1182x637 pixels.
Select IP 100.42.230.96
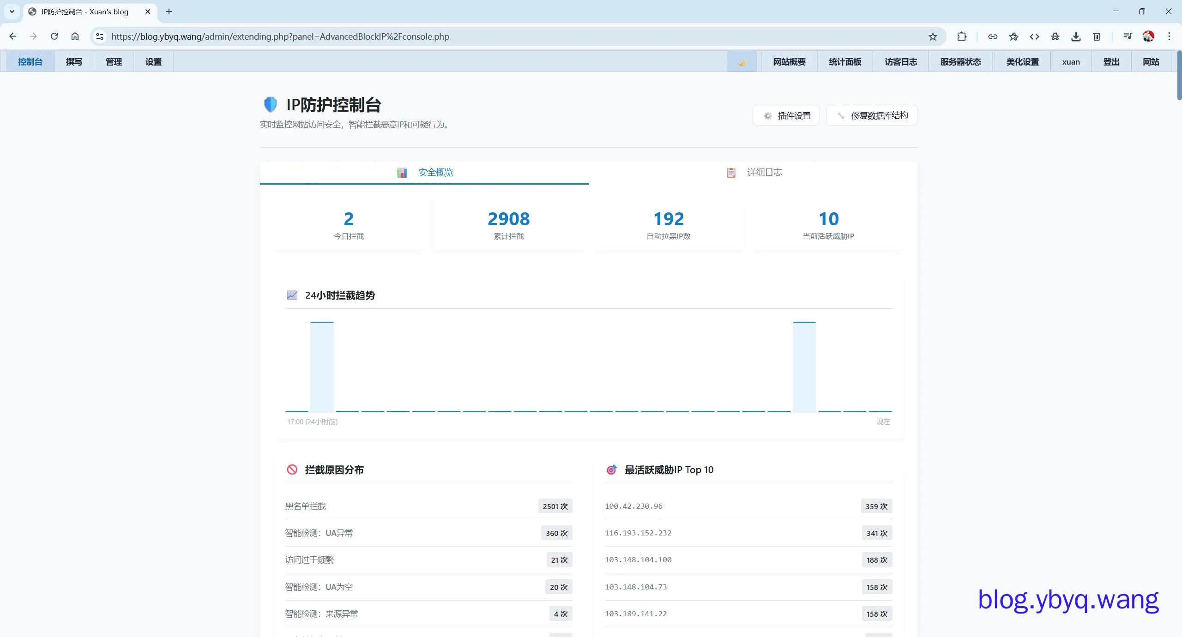coord(633,506)
